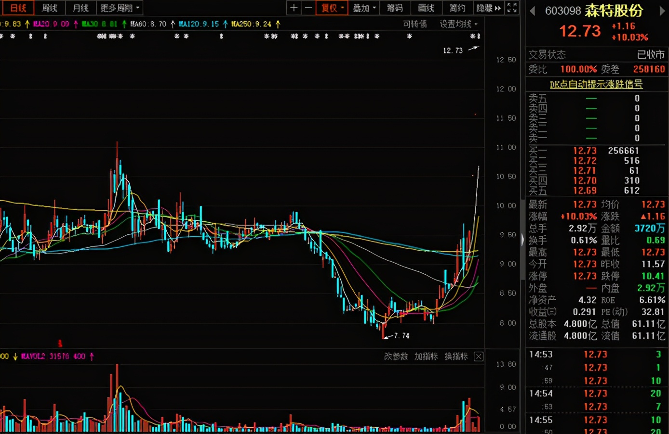Click the MA250:9.24 label
Viewport: 669px width, 434px height.
251,24
